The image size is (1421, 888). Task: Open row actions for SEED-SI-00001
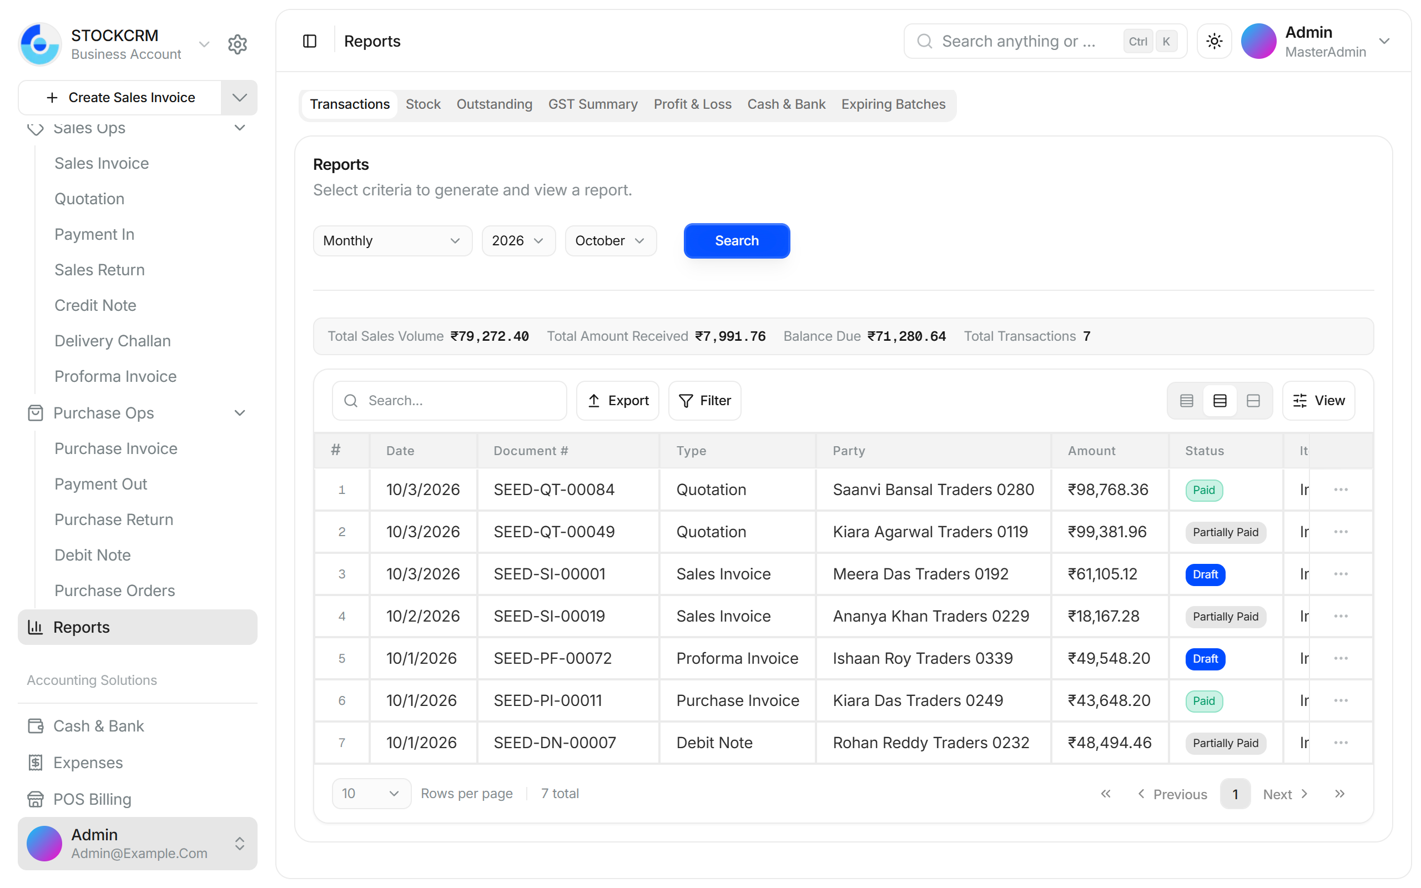point(1341,574)
